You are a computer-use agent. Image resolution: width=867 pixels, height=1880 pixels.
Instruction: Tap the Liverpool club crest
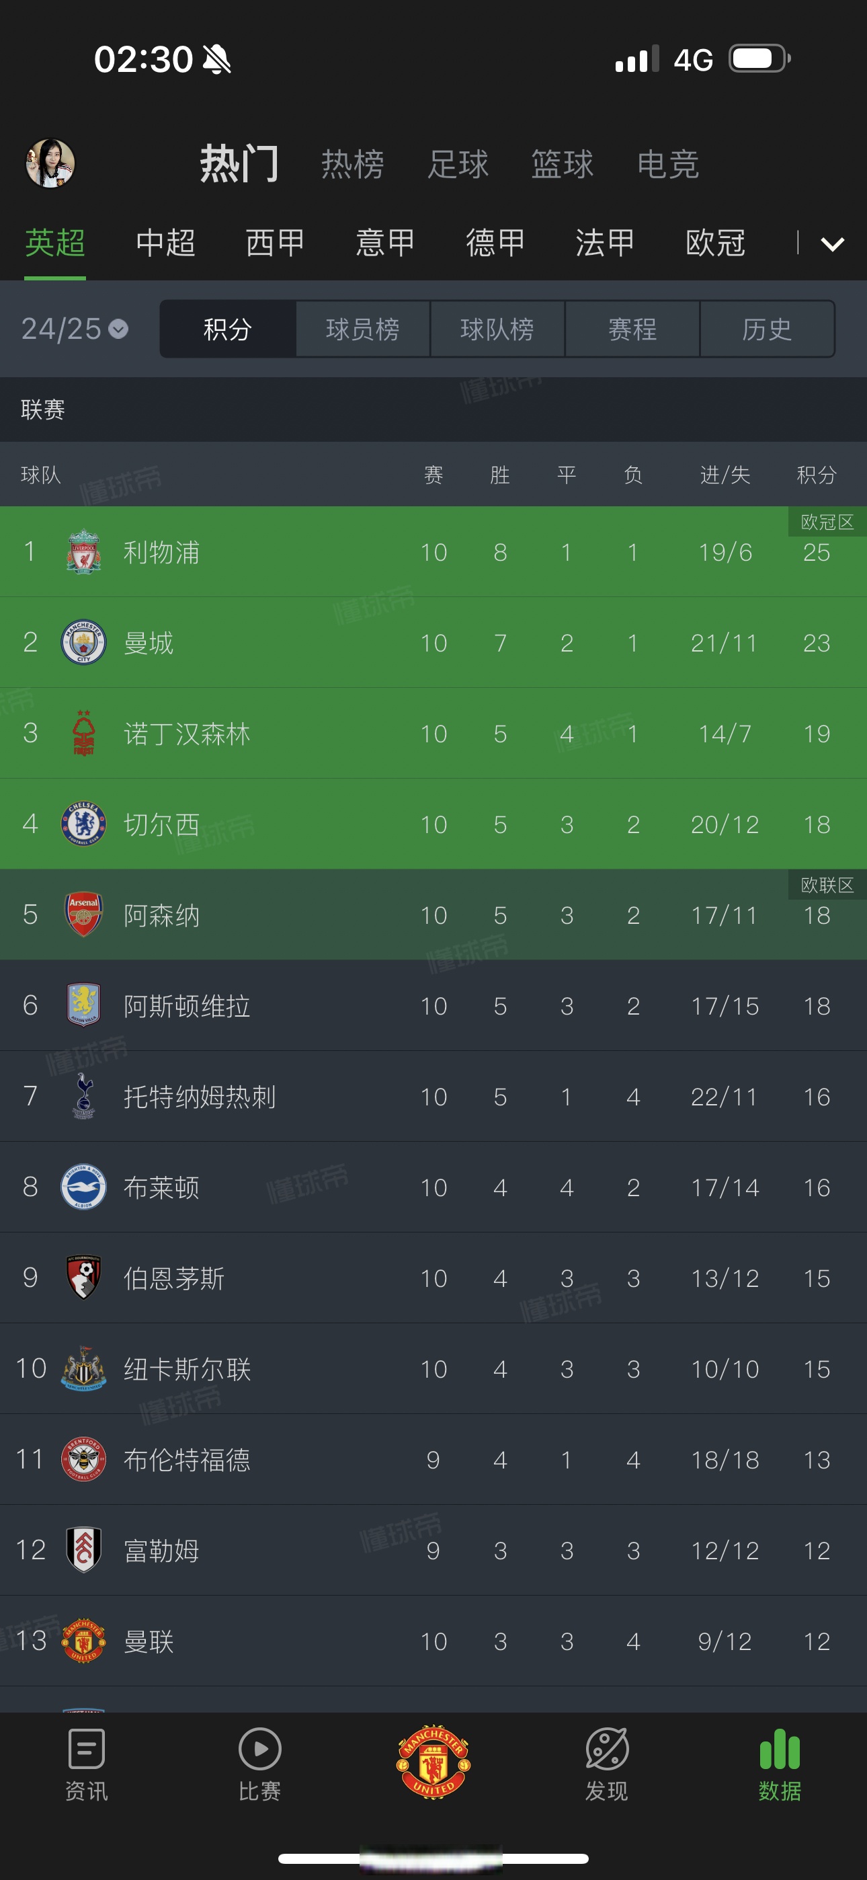coord(84,552)
